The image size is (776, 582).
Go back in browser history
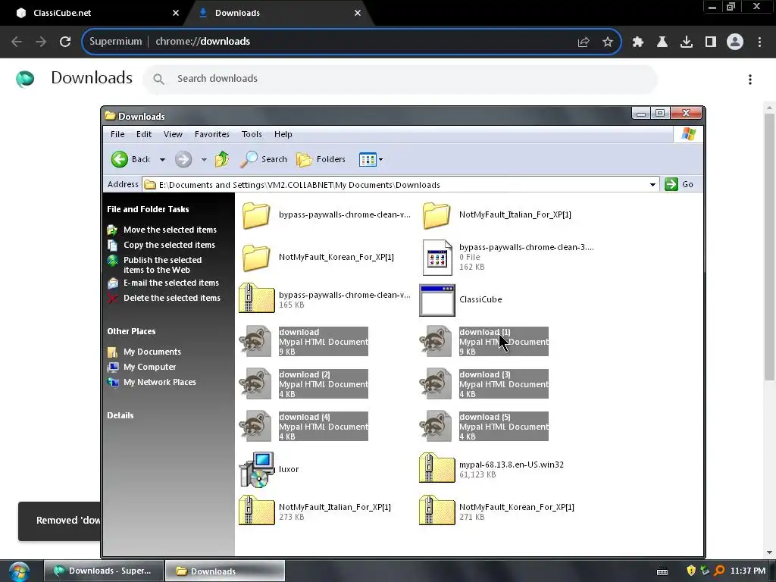tap(17, 42)
